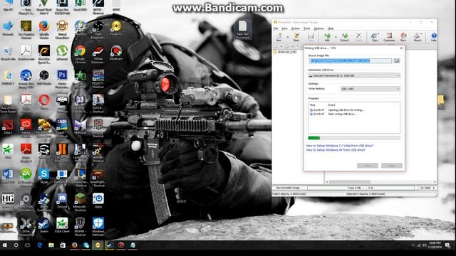Click the Extract toolbar icon

345,37
